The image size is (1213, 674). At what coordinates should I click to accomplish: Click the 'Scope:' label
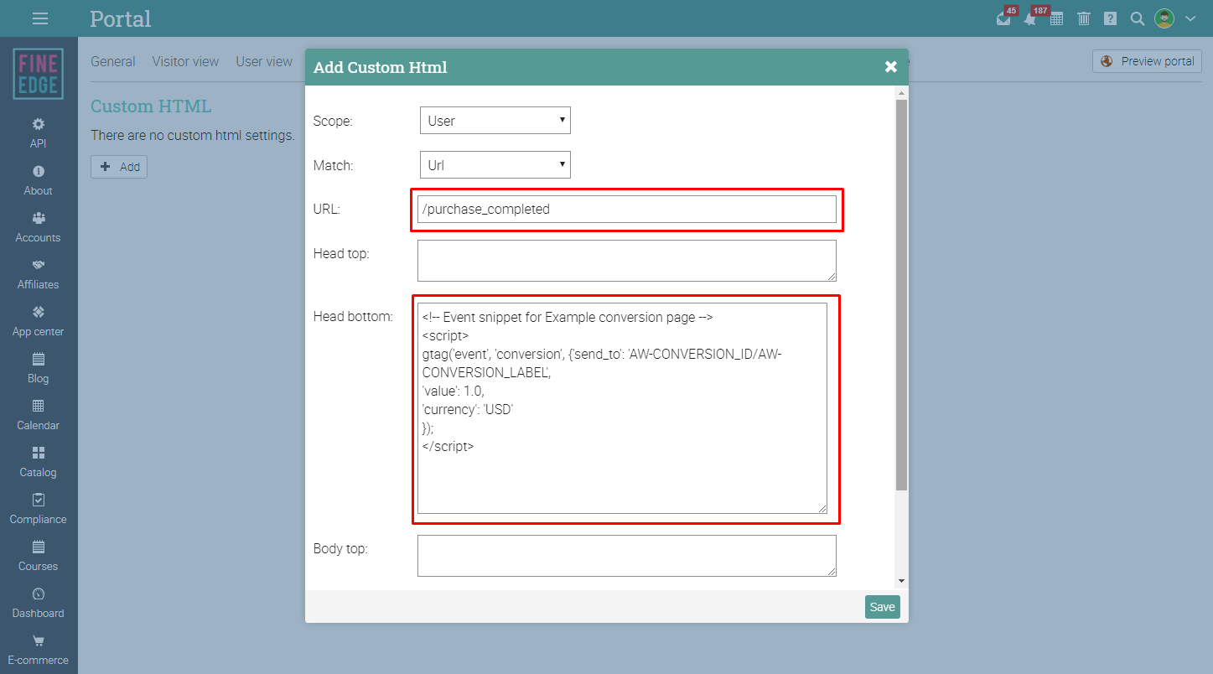(x=333, y=121)
